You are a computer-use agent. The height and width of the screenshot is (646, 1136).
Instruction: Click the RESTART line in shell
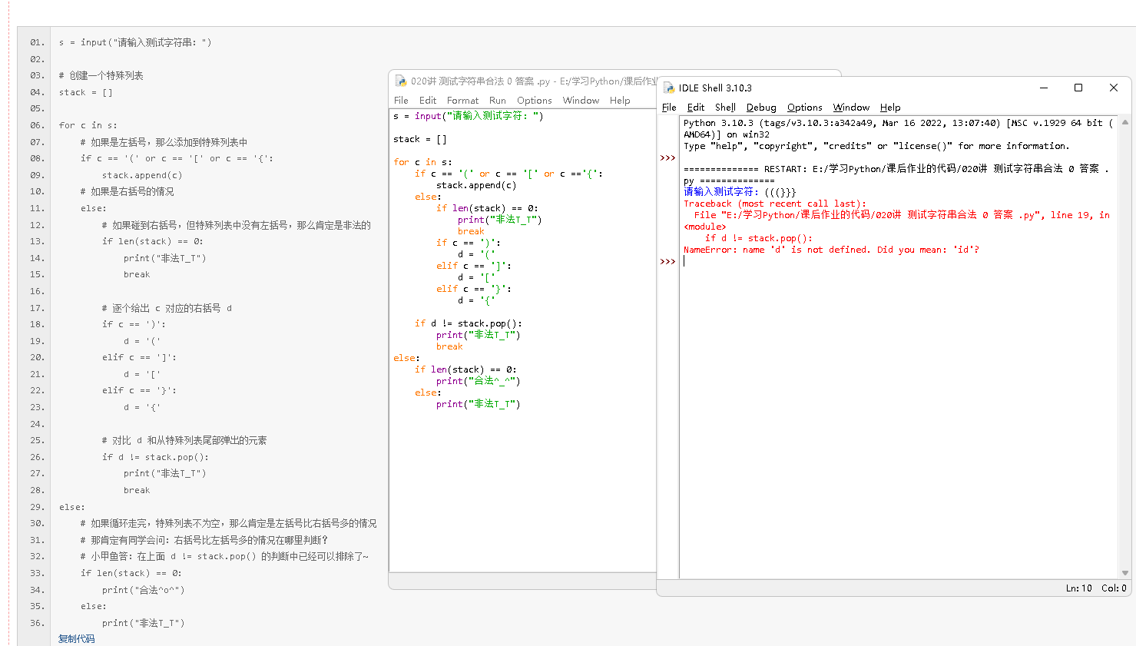click(896, 174)
